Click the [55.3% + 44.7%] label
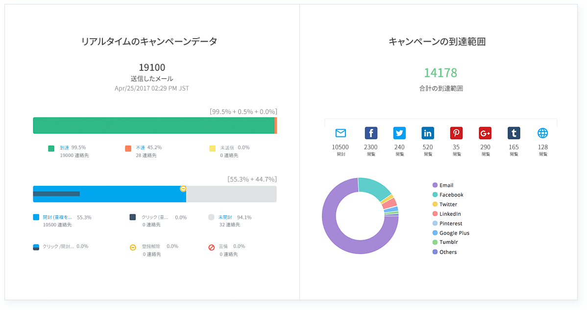This screenshot has width=587, height=310. pyautogui.click(x=252, y=179)
